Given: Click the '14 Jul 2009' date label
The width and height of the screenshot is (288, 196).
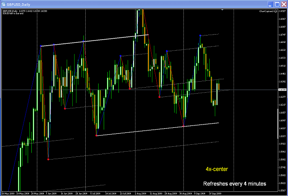Looking at the screenshot, I should pos(111,194).
